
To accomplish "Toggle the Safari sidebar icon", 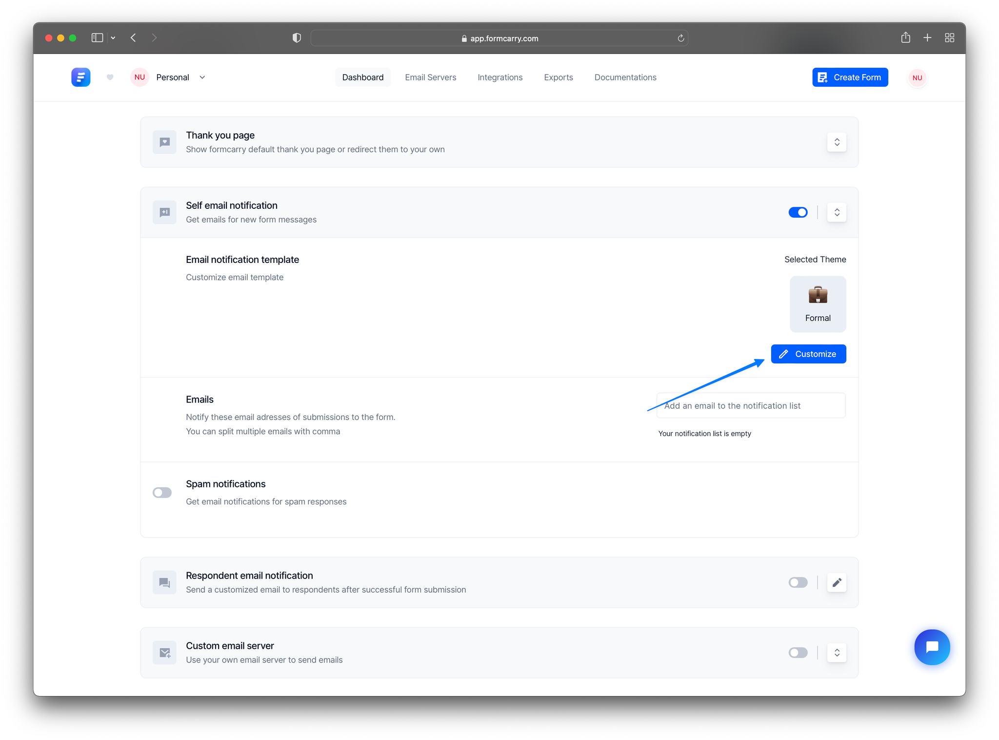I will (x=97, y=38).
